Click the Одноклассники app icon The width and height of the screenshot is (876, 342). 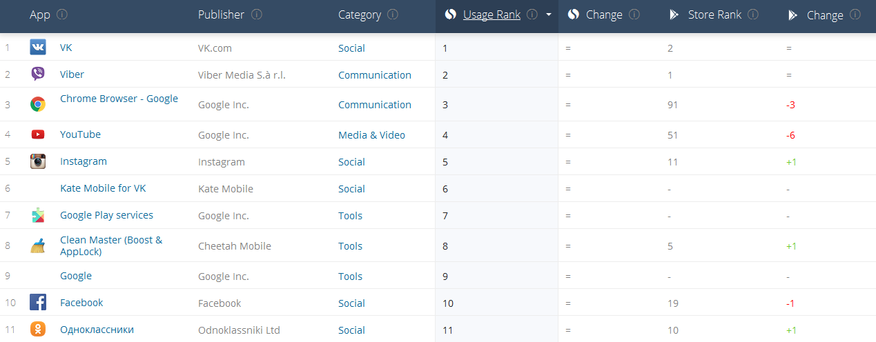click(37, 330)
